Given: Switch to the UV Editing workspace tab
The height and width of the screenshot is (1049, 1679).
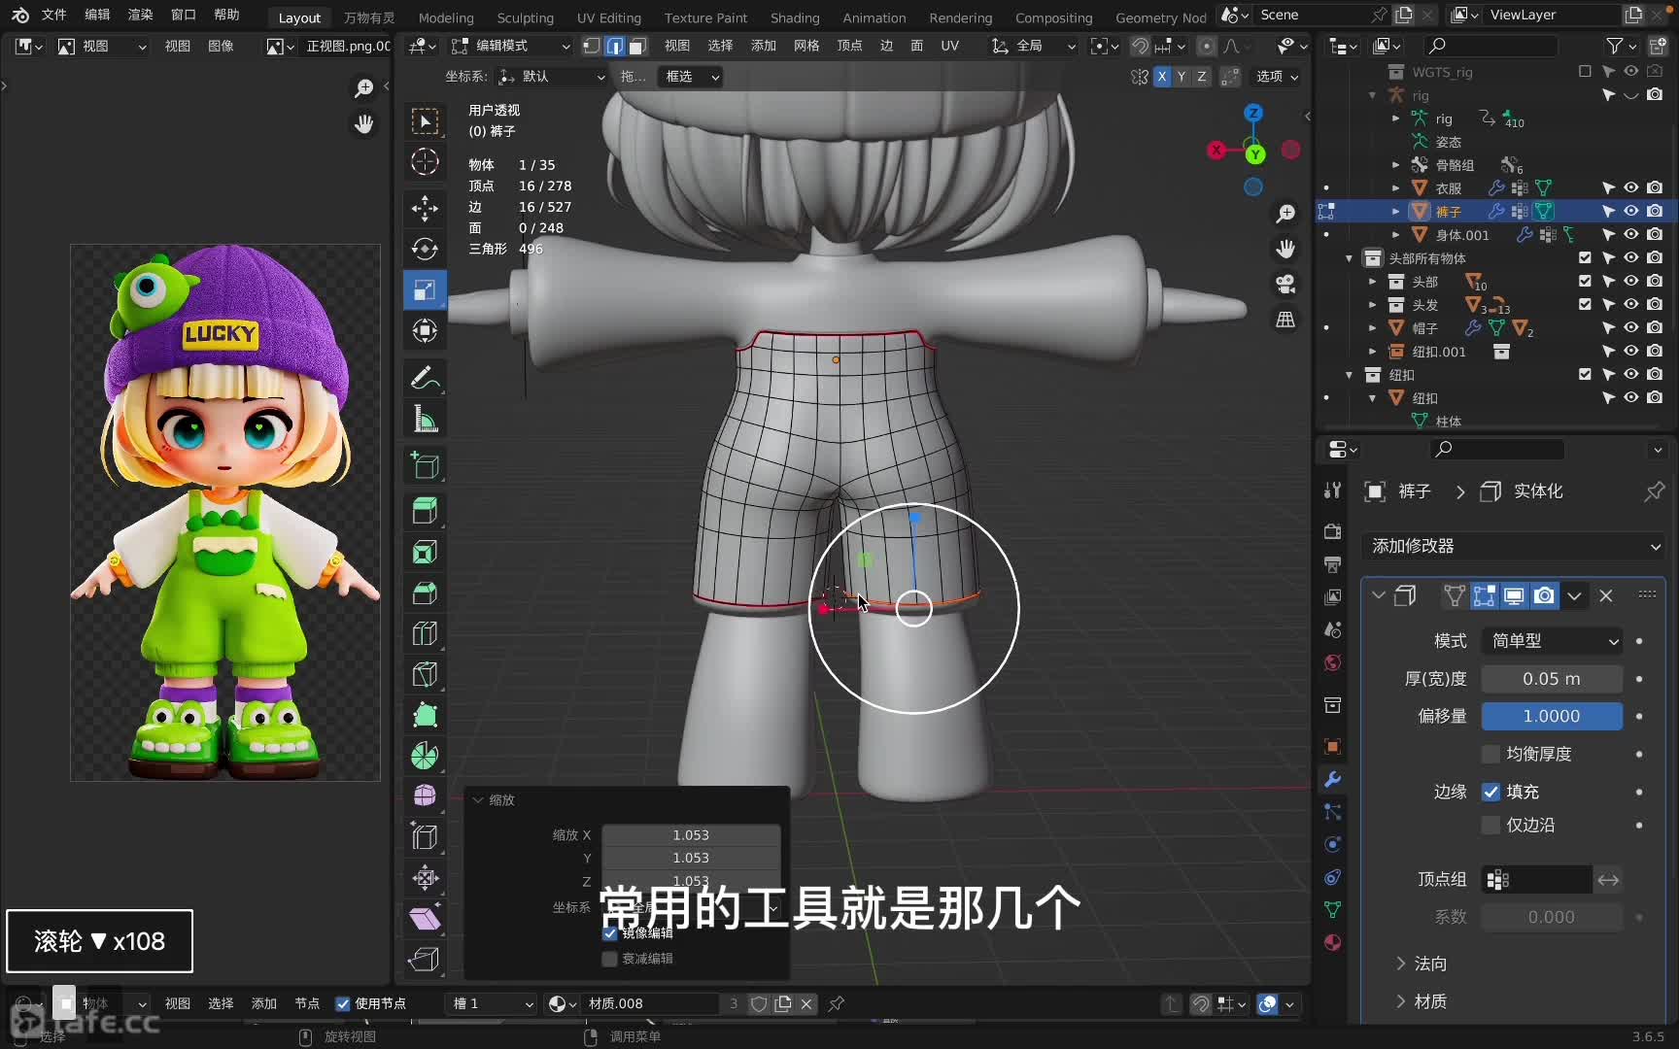Looking at the screenshot, I should (609, 17).
